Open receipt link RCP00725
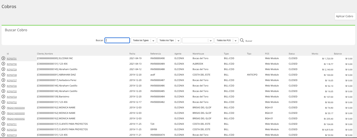The width and height of the screenshot is (357, 138). 12,91
